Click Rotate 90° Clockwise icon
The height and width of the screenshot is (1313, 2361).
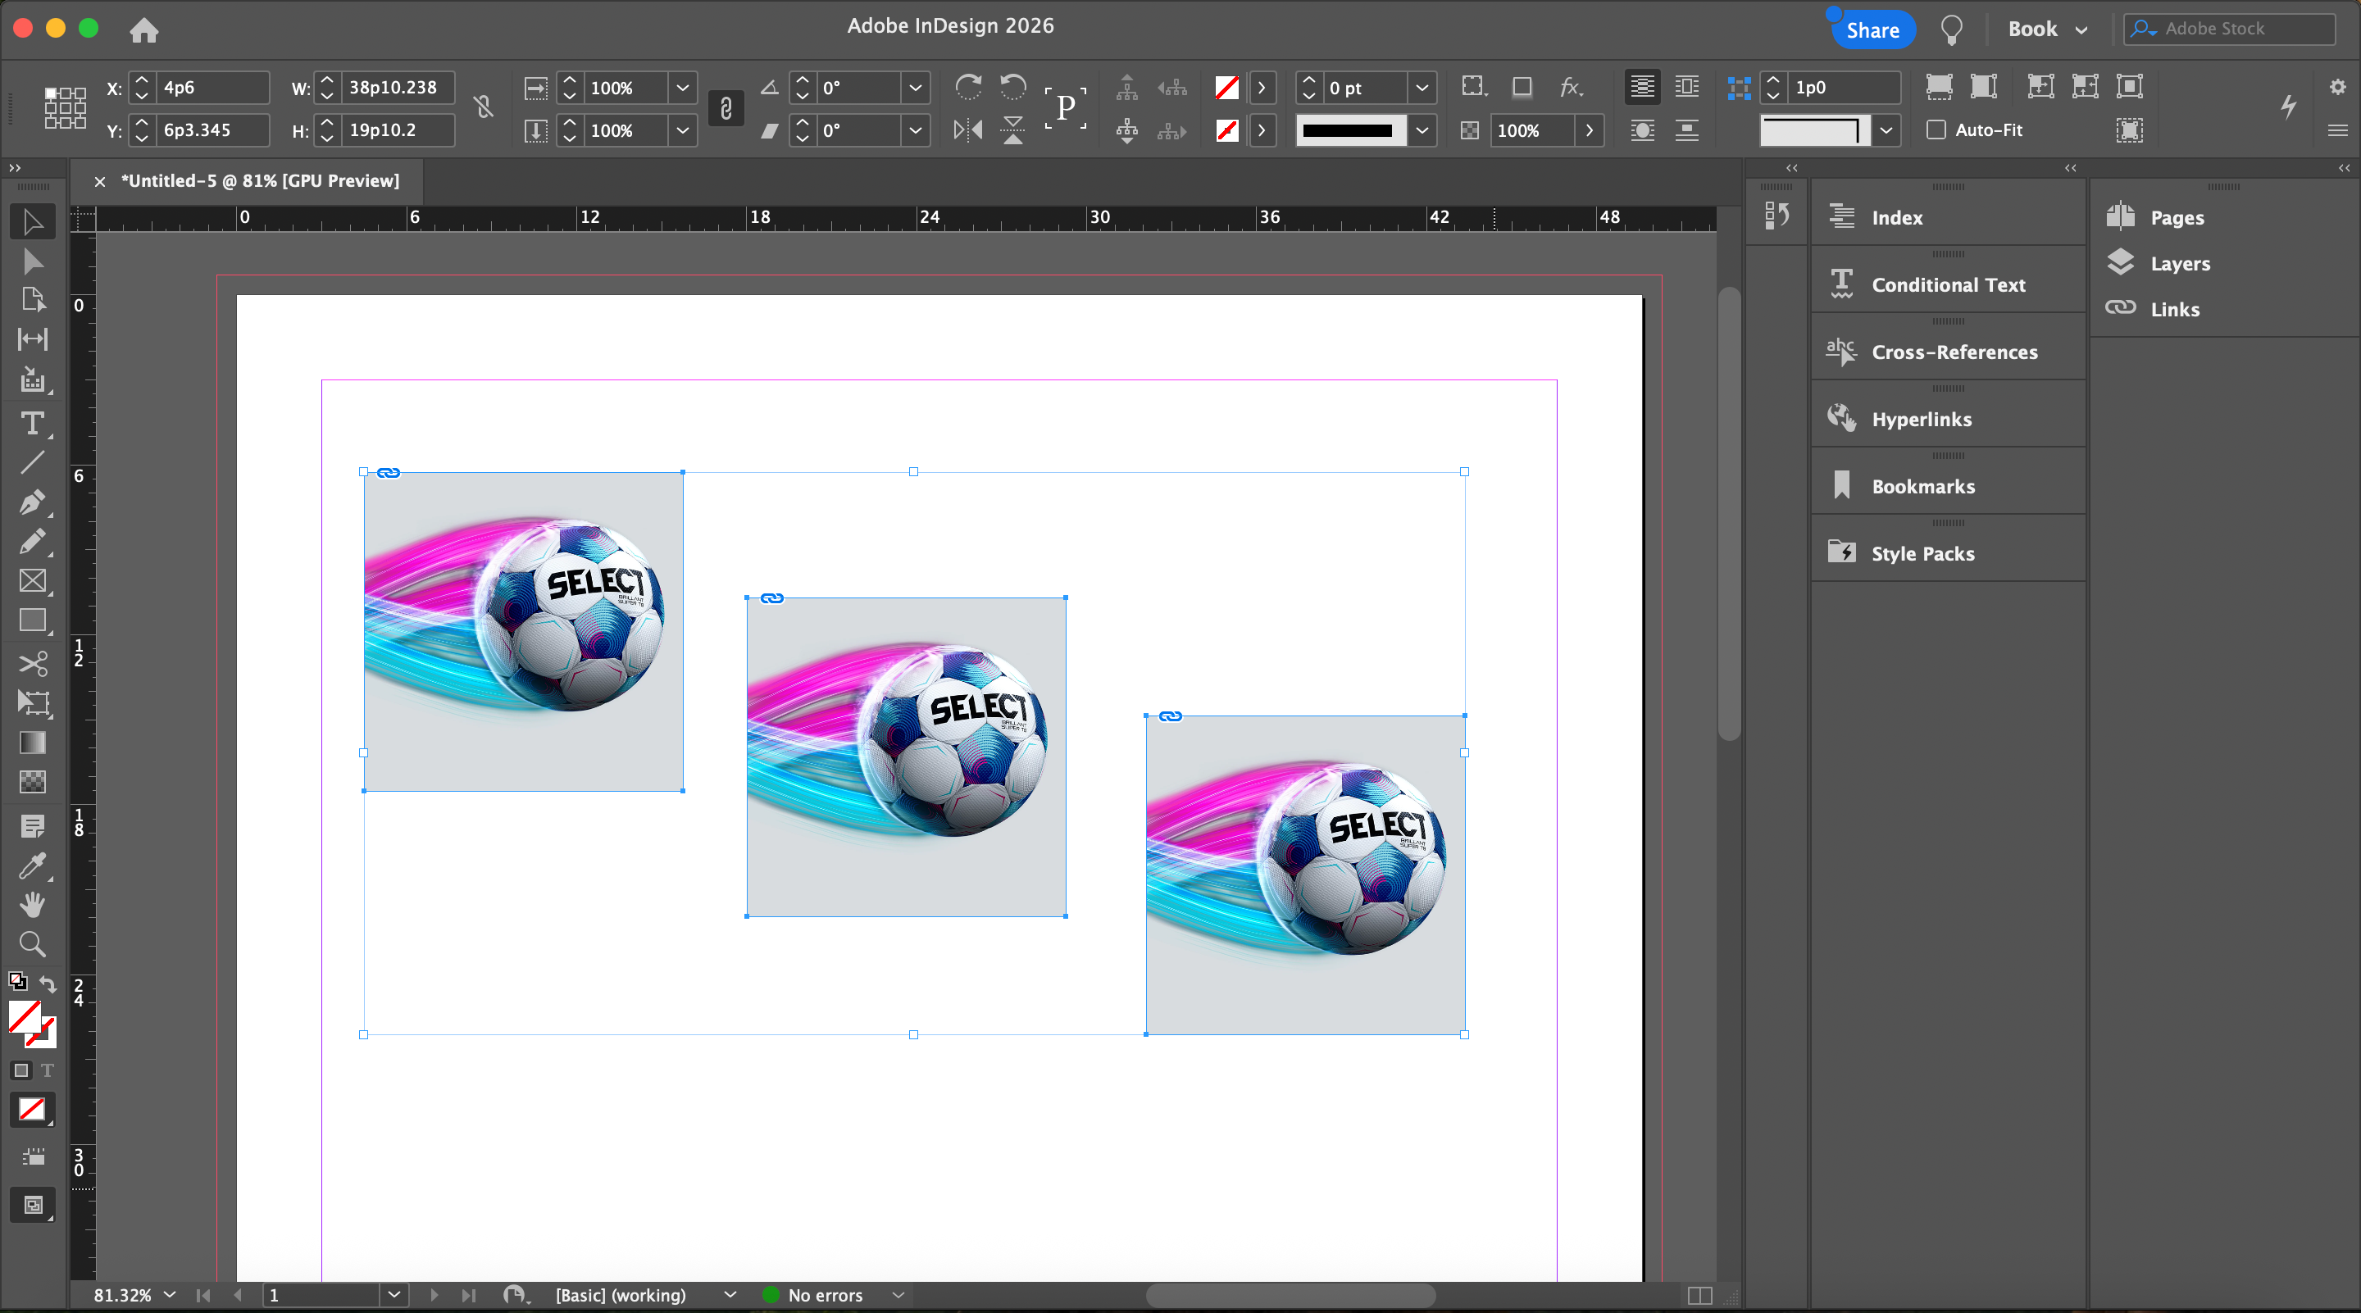click(968, 87)
